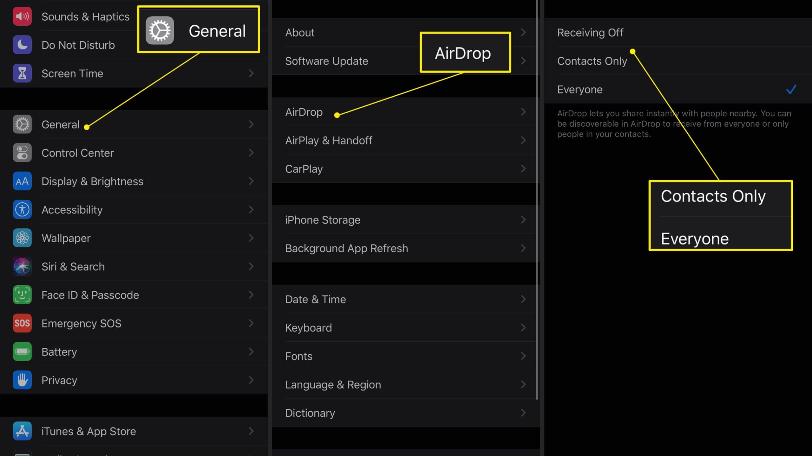Click the Keyboard row chevron
The height and width of the screenshot is (456, 812).
click(x=523, y=328)
